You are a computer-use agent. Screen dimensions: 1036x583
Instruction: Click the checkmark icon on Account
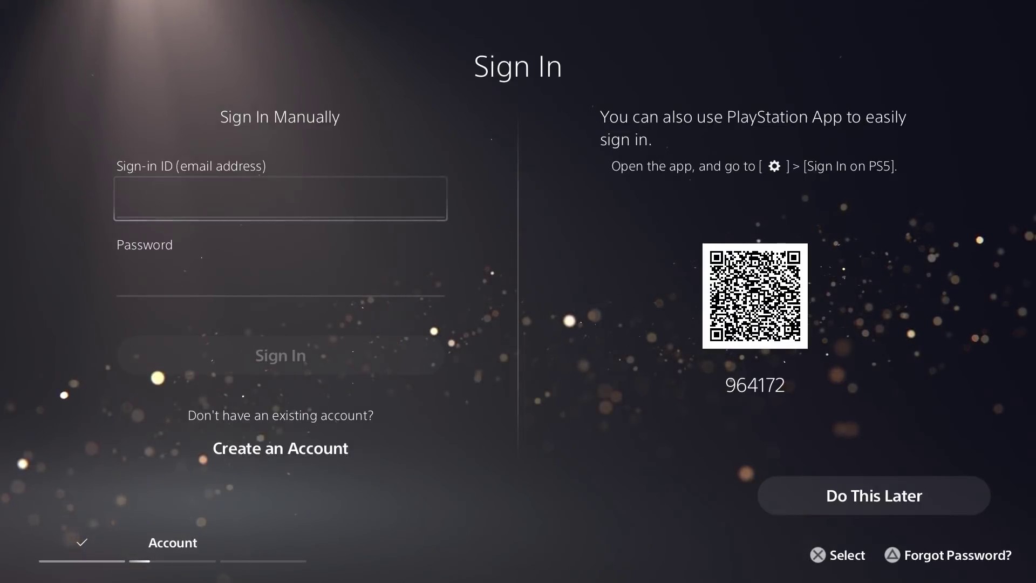pos(81,543)
